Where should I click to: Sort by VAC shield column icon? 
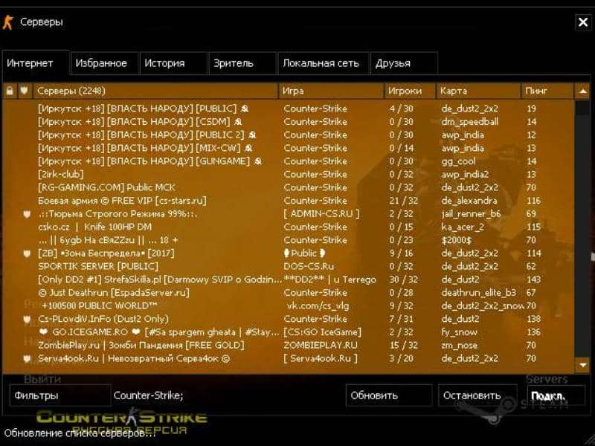point(25,91)
